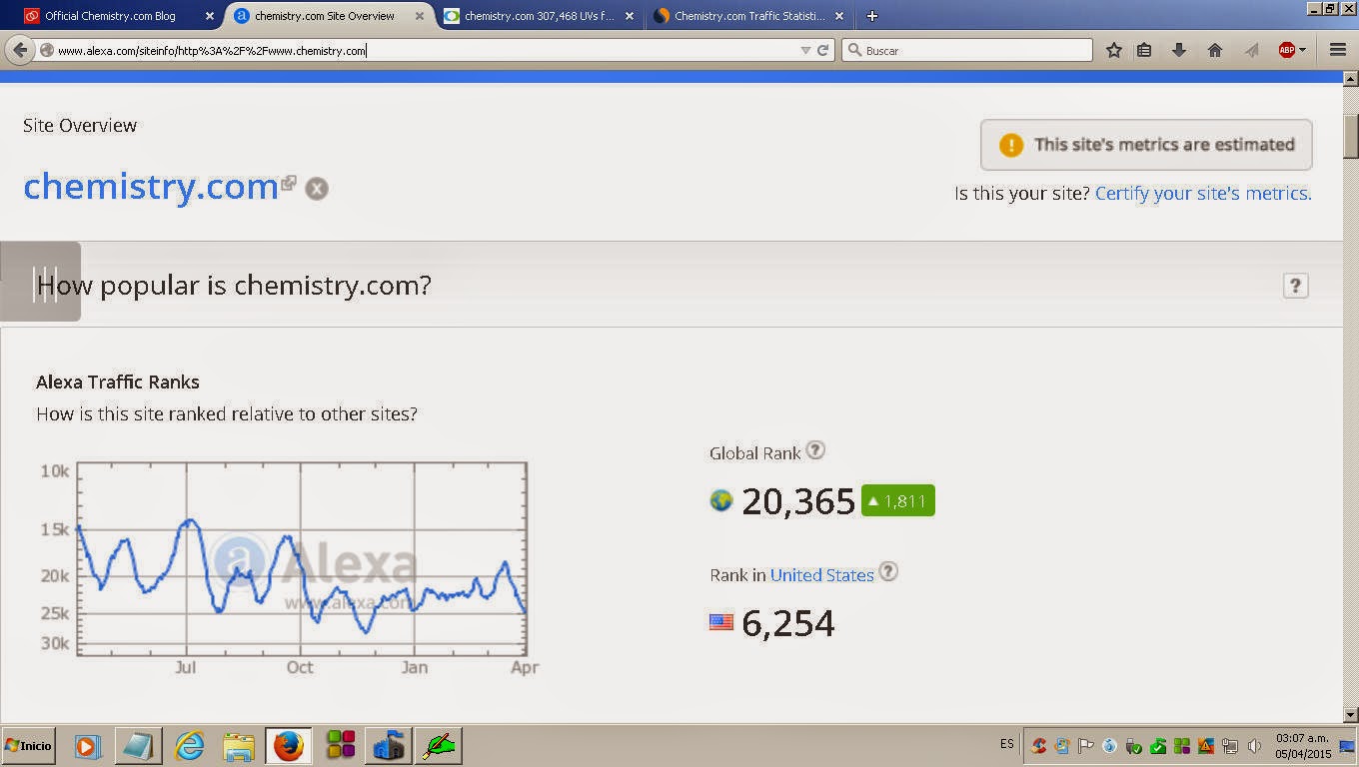This screenshot has height=767, width=1359.
Task: Open the Adblock Plus ABP icon
Action: pyautogui.click(x=1287, y=50)
